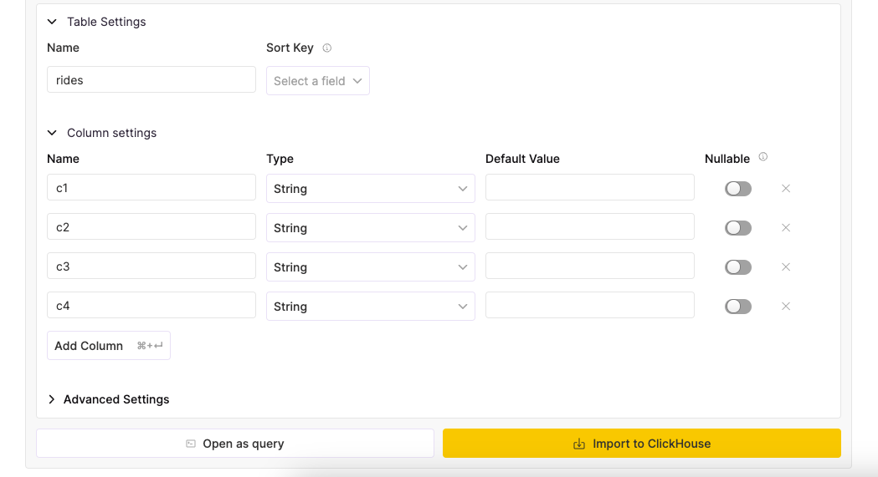This screenshot has height=477, width=878.
Task: Open the Type dropdown for c1
Action: tap(370, 189)
